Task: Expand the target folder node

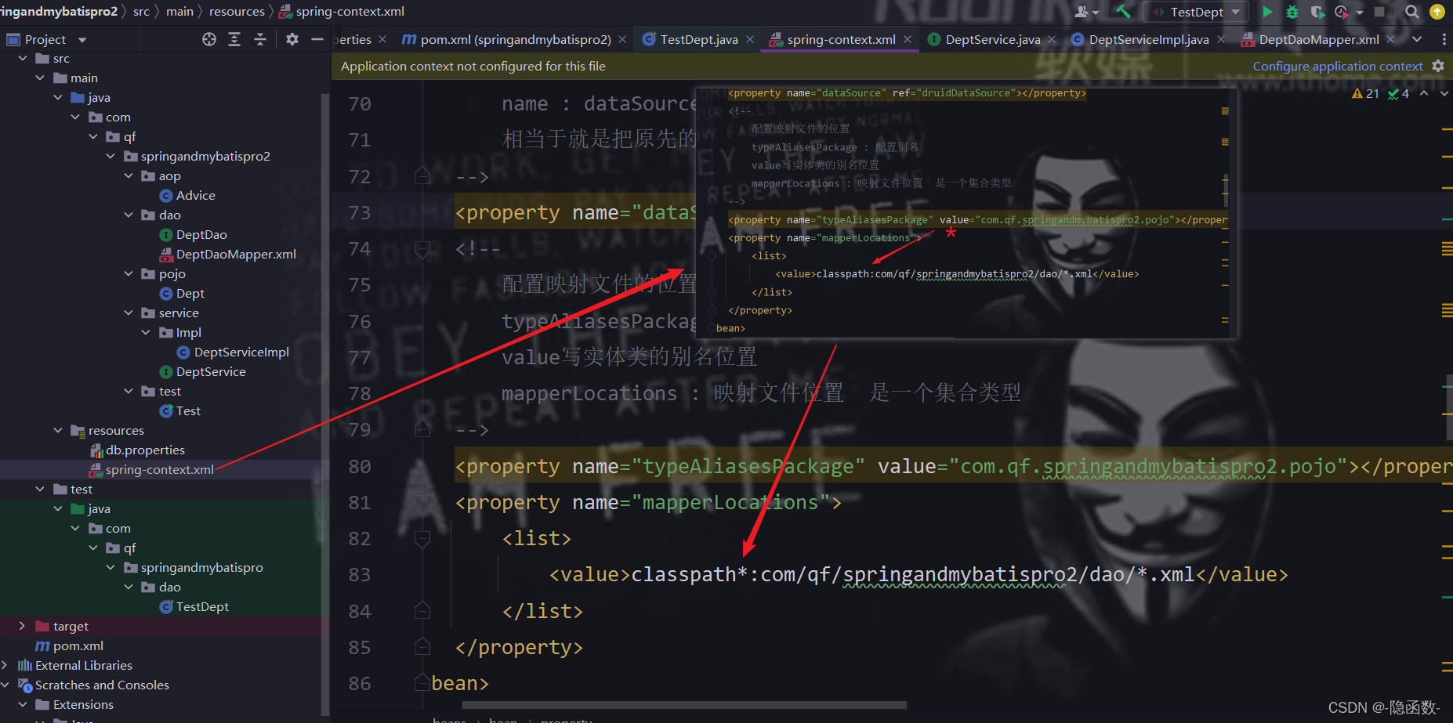Action: 22,627
